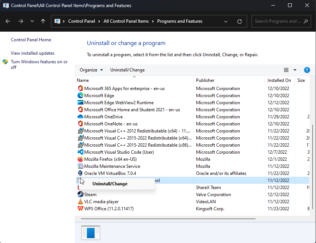The height and width of the screenshot is (243, 316).
Task: Click the ShareX Team publisher cell
Action: coord(208,188)
